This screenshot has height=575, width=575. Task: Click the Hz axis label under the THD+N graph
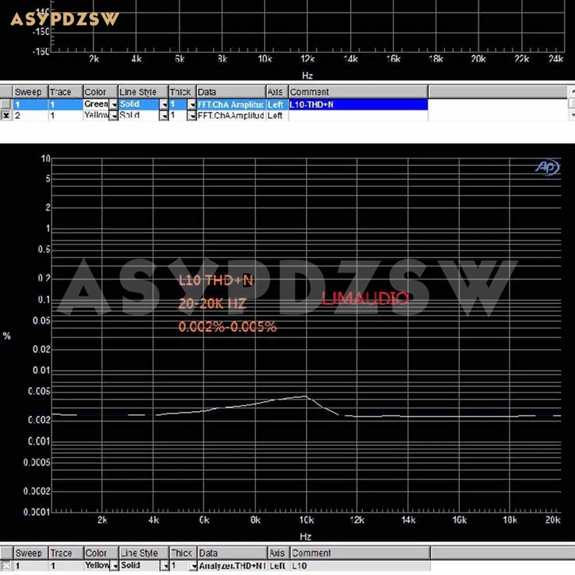coord(305,536)
